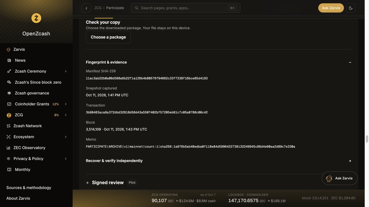Expand the Ecosystem submenu chevron

(66, 137)
